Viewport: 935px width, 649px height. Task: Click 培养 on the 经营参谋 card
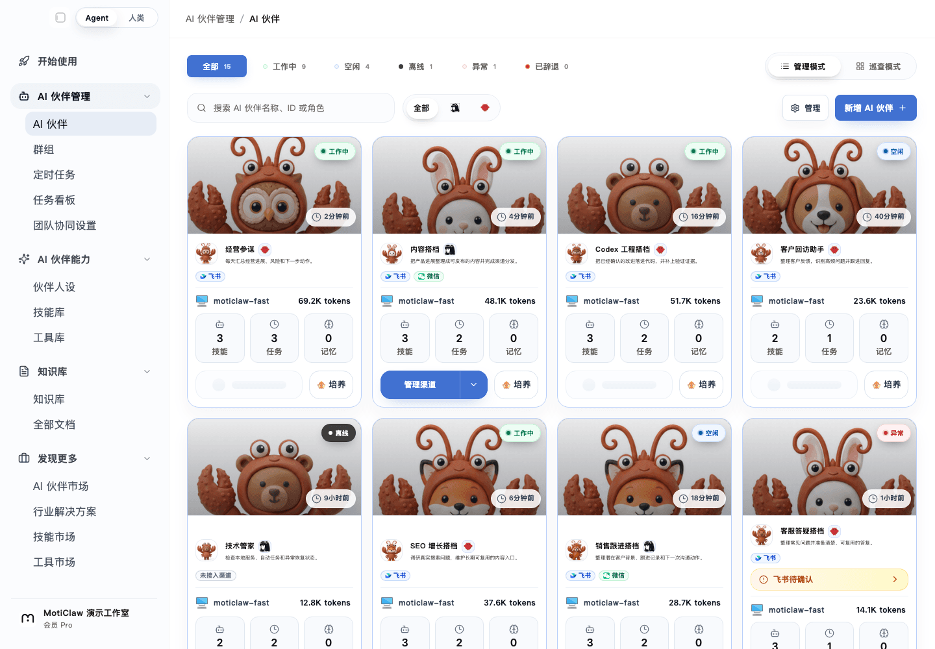click(332, 385)
